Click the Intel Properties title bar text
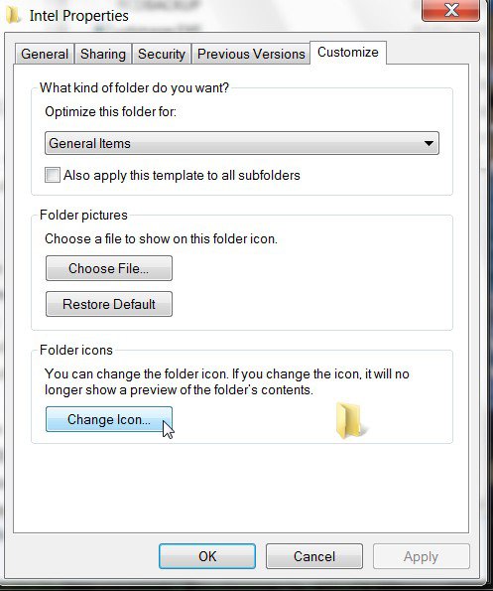The image size is (493, 591). pos(79,16)
